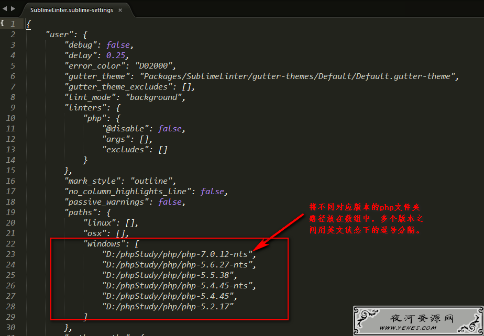The width and height of the screenshot is (484, 336).
Task: Click the Default.gutter-theme path string
Action: pyautogui.click(x=297, y=76)
